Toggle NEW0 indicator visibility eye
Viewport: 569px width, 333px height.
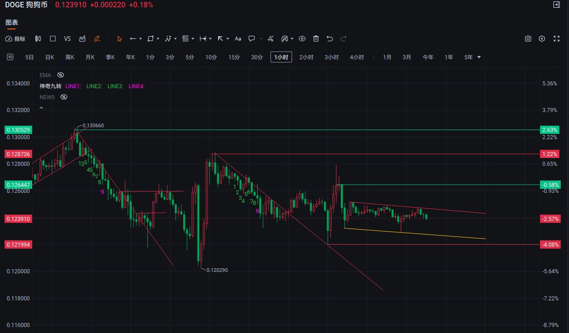(64, 97)
